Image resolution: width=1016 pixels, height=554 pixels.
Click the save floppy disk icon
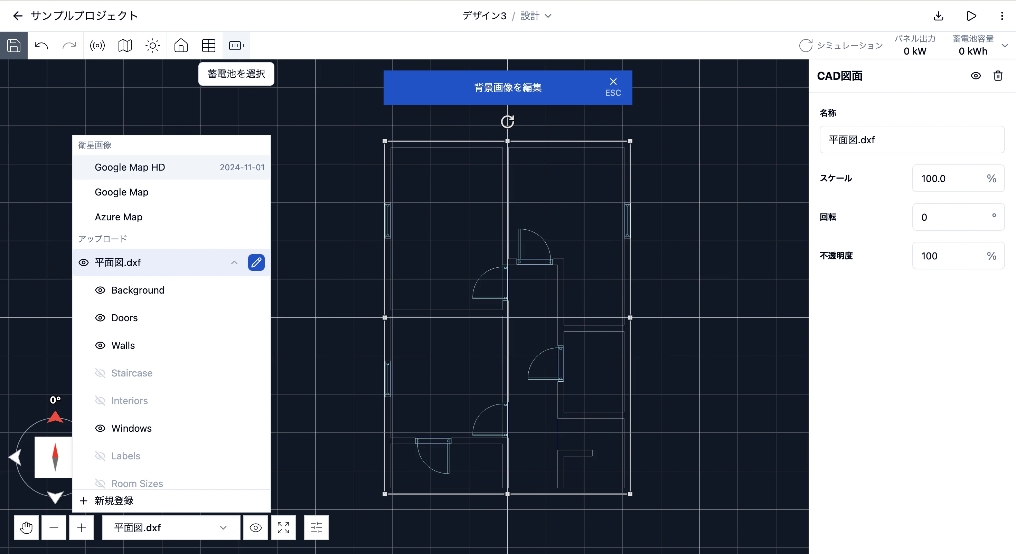click(x=14, y=45)
